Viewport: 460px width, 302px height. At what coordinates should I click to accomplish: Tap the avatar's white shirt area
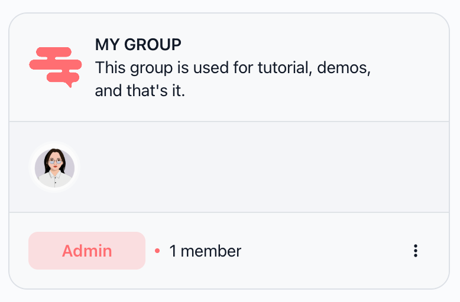54,179
